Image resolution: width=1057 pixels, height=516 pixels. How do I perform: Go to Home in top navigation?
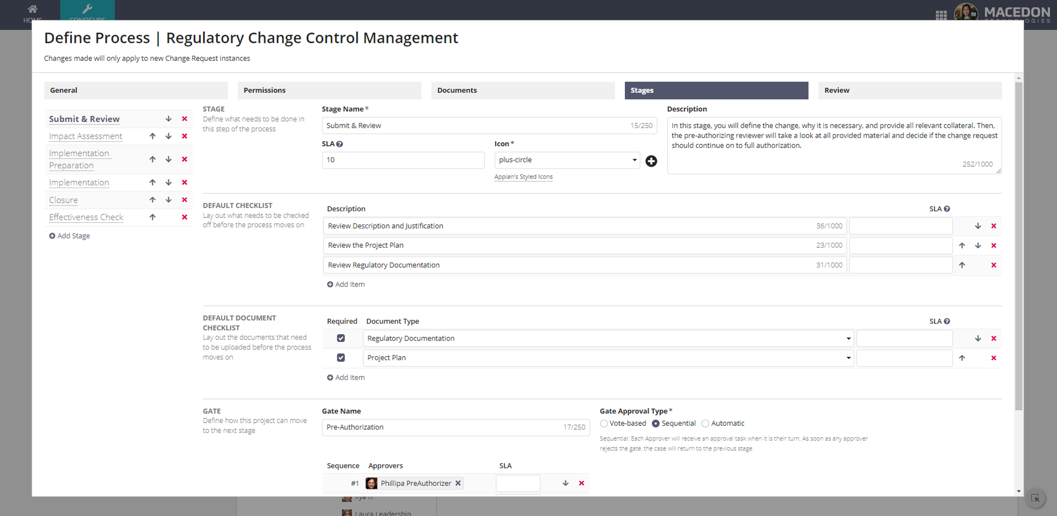(x=33, y=12)
